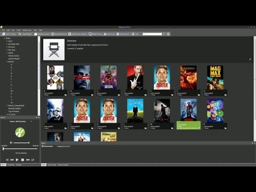256x192 pixels.
Task: Open the Media Server menu
Action: (x=27, y=30)
